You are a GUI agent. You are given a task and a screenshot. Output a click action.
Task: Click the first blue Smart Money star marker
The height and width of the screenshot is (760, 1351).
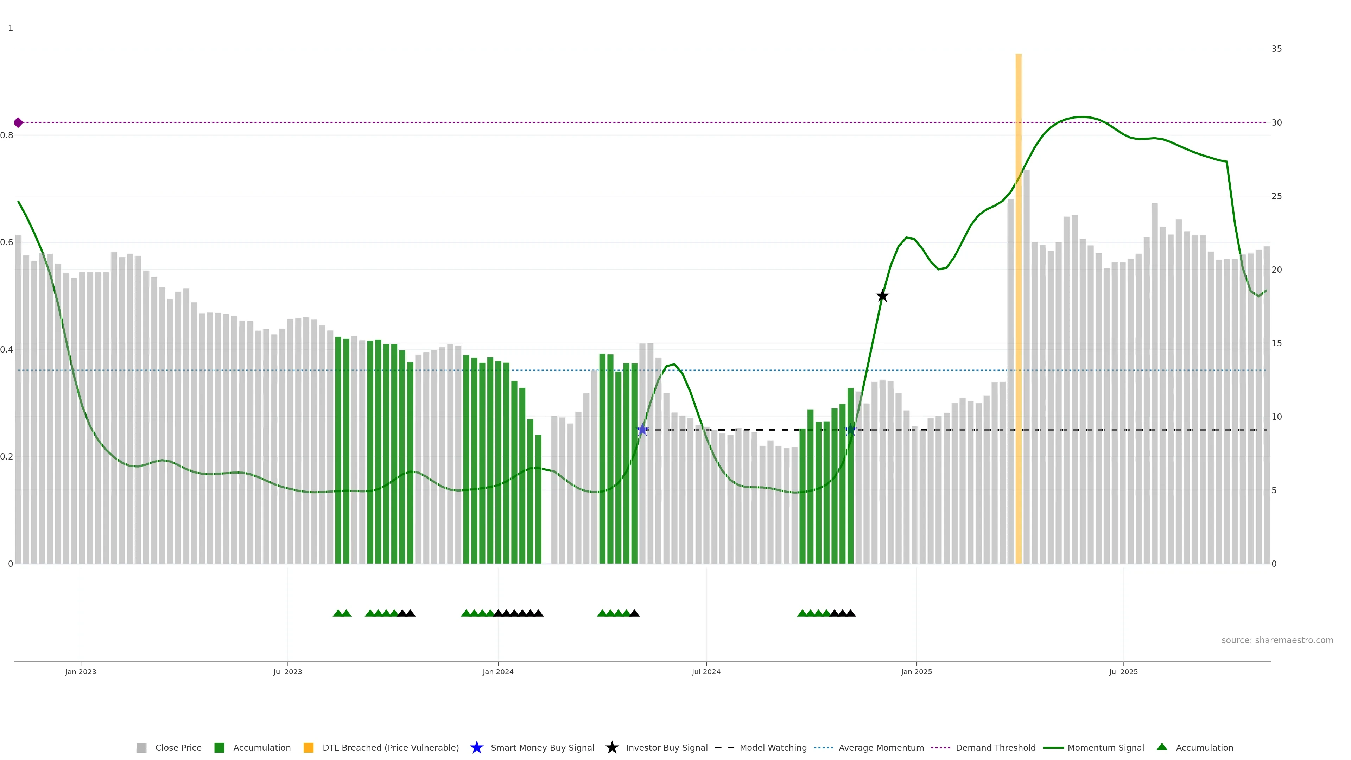642,430
